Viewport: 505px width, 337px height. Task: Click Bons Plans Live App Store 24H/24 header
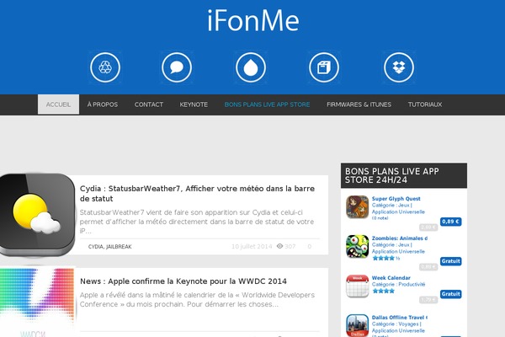(404, 175)
